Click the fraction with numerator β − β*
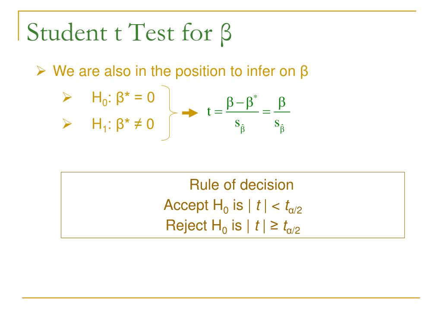The height and width of the screenshot is (331, 442). pos(243,114)
